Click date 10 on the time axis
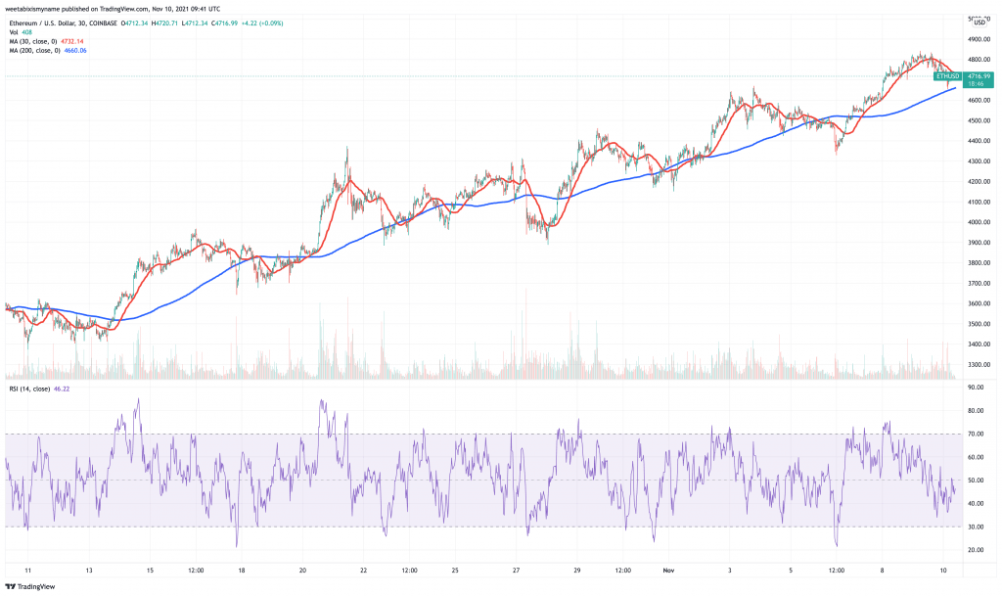 943,571
